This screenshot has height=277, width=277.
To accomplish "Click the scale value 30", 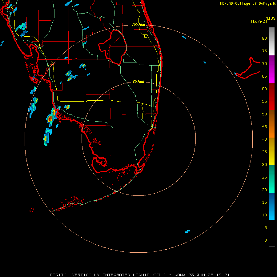I will pos(264,164).
